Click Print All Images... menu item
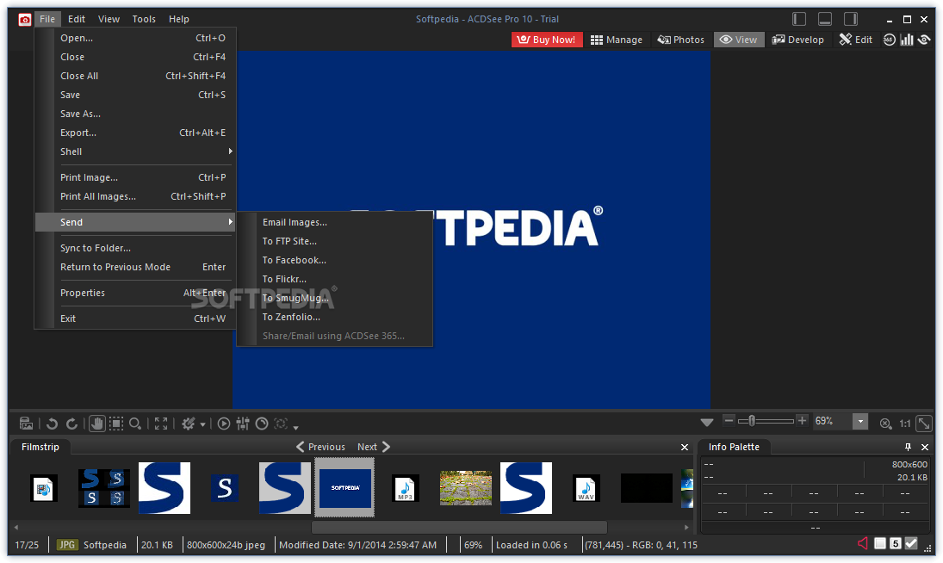The height and width of the screenshot is (563, 943). tap(135, 196)
